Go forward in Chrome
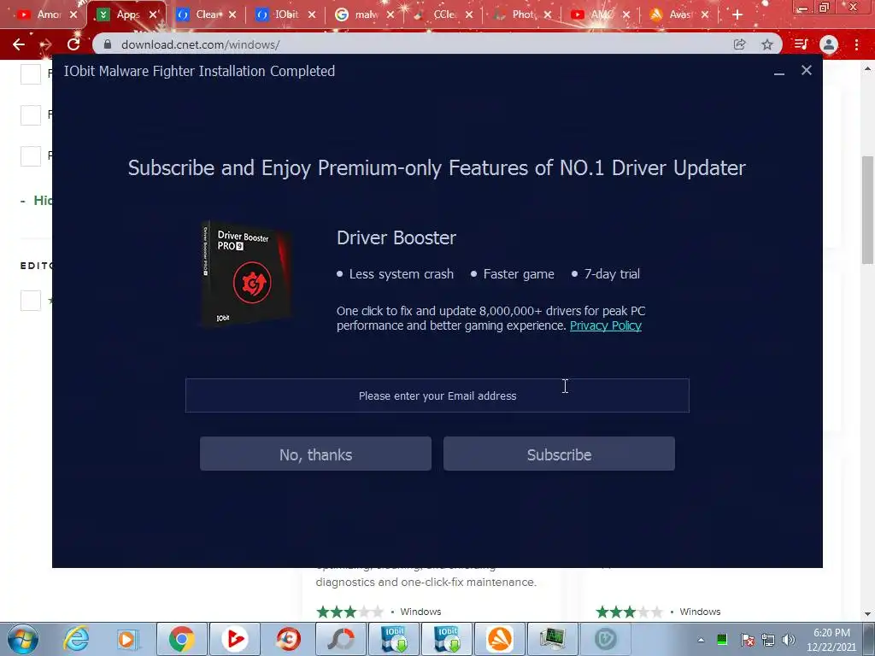The image size is (875, 656). click(46, 44)
